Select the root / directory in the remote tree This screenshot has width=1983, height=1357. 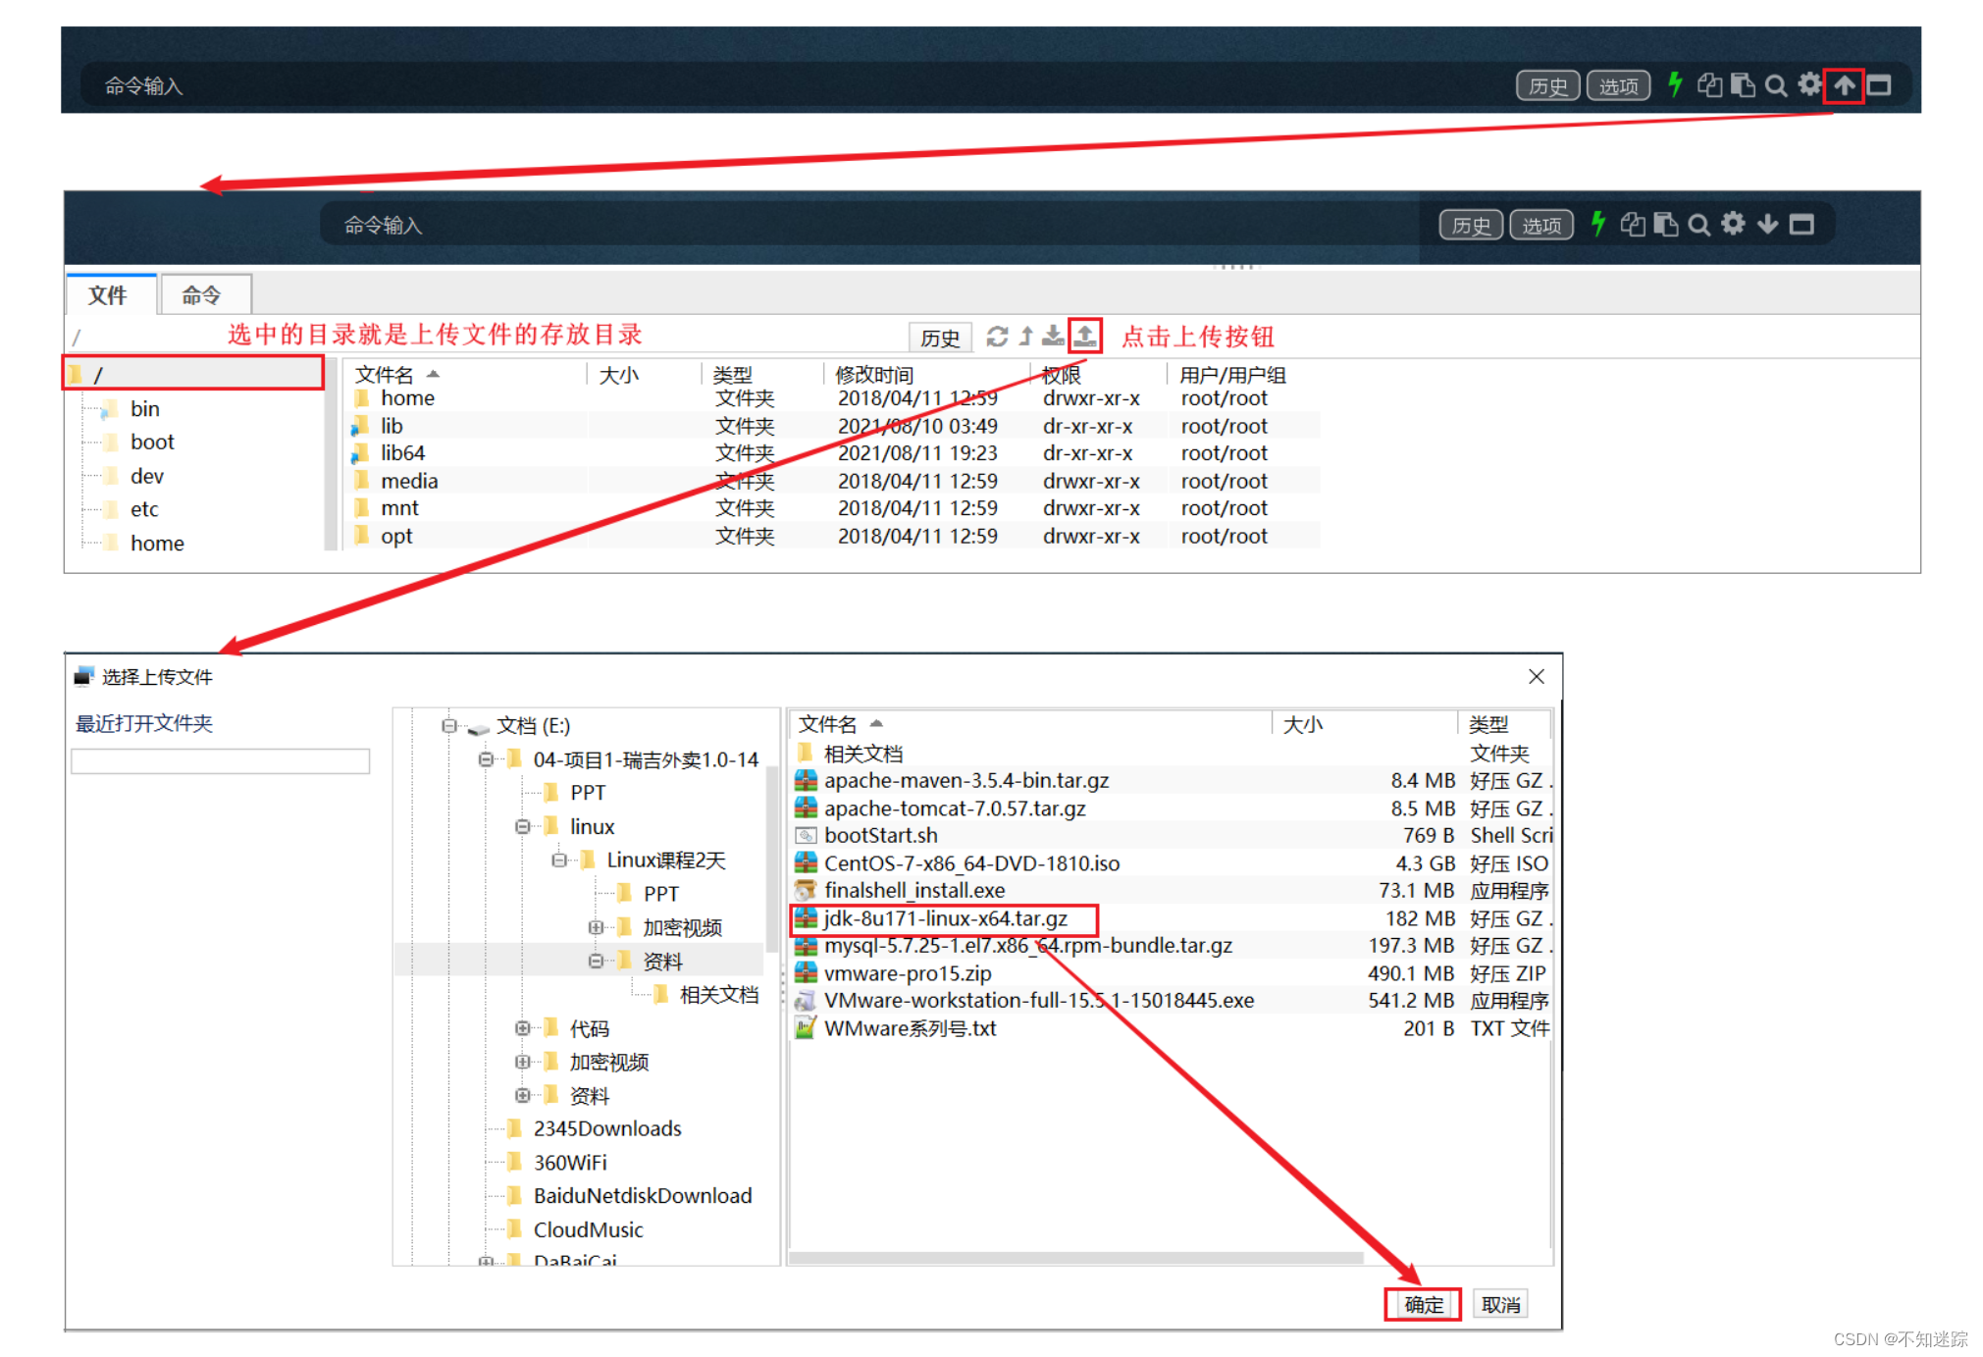pyautogui.click(x=194, y=374)
